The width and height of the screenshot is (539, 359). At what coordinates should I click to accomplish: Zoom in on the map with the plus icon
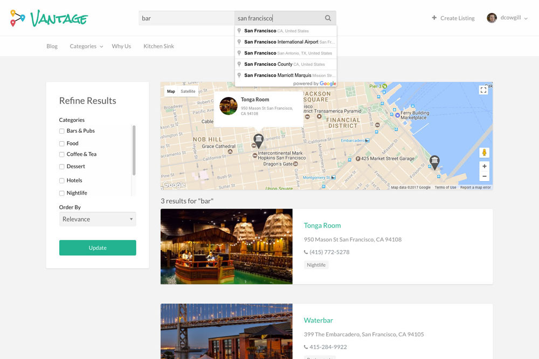(483, 167)
